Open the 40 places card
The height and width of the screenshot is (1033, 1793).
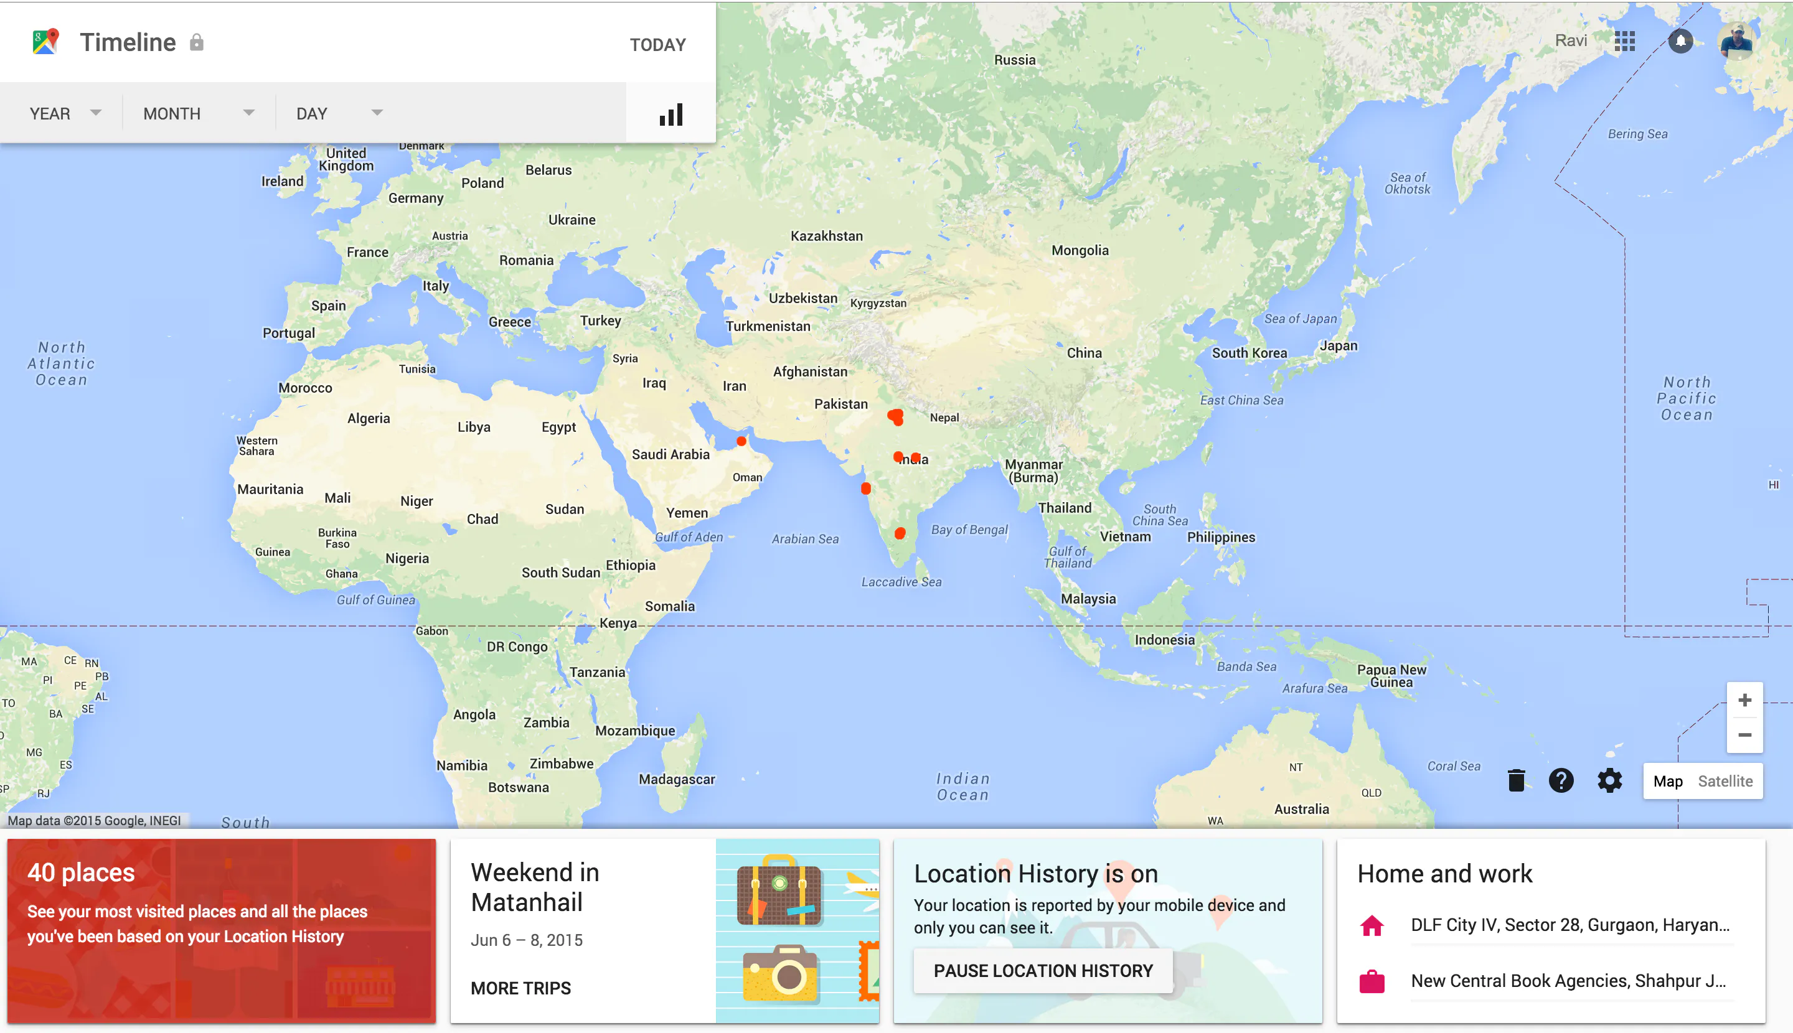point(222,930)
